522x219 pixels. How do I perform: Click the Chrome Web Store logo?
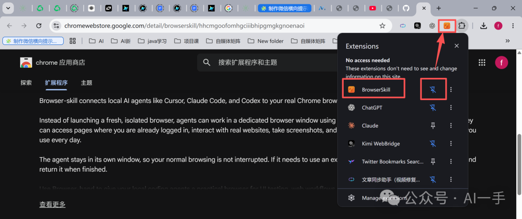pos(26,62)
